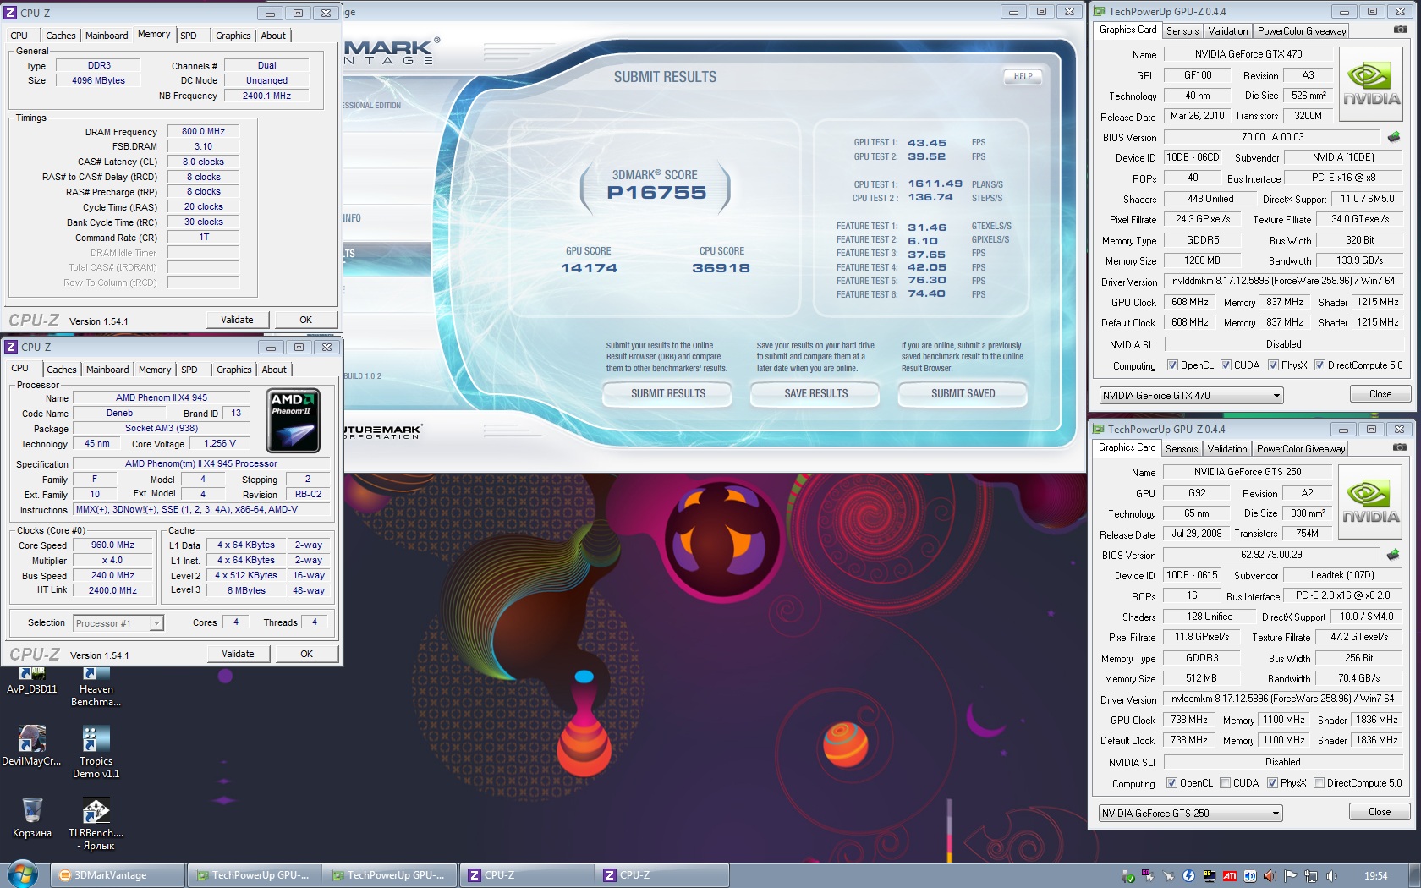Toggle OpenCL checkbox in the GTX 470 window
The width and height of the screenshot is (1421, 888).
tap(1172, 365)
